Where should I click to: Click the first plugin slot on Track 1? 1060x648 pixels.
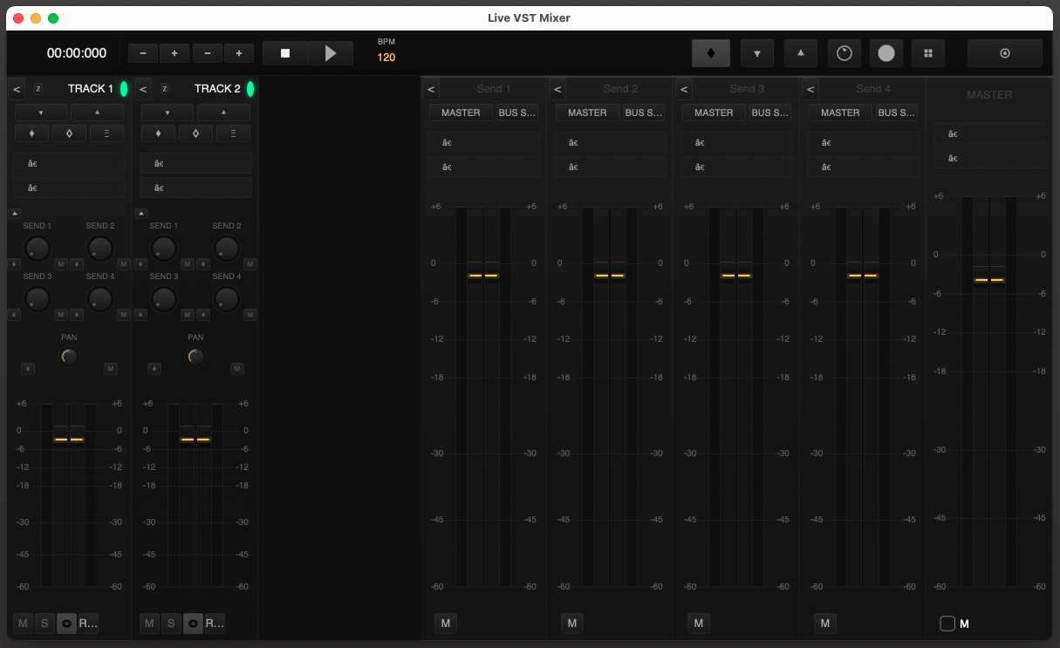69,163
